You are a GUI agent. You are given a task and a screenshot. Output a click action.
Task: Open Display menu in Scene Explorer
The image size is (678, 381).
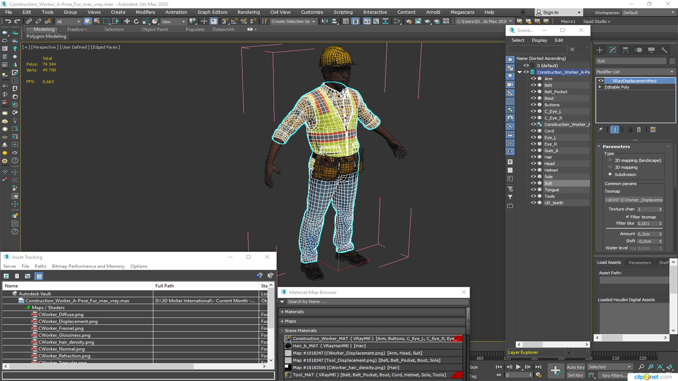point(539,40)
